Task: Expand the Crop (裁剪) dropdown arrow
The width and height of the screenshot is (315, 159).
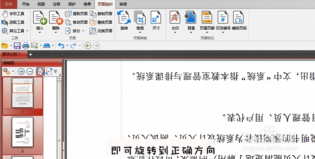Action: pyautogui.click(x=140, y=32)
